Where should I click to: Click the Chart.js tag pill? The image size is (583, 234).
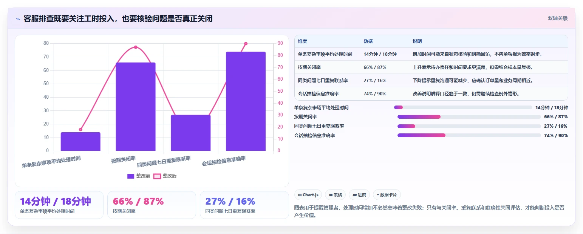click(x=308, y=195)
